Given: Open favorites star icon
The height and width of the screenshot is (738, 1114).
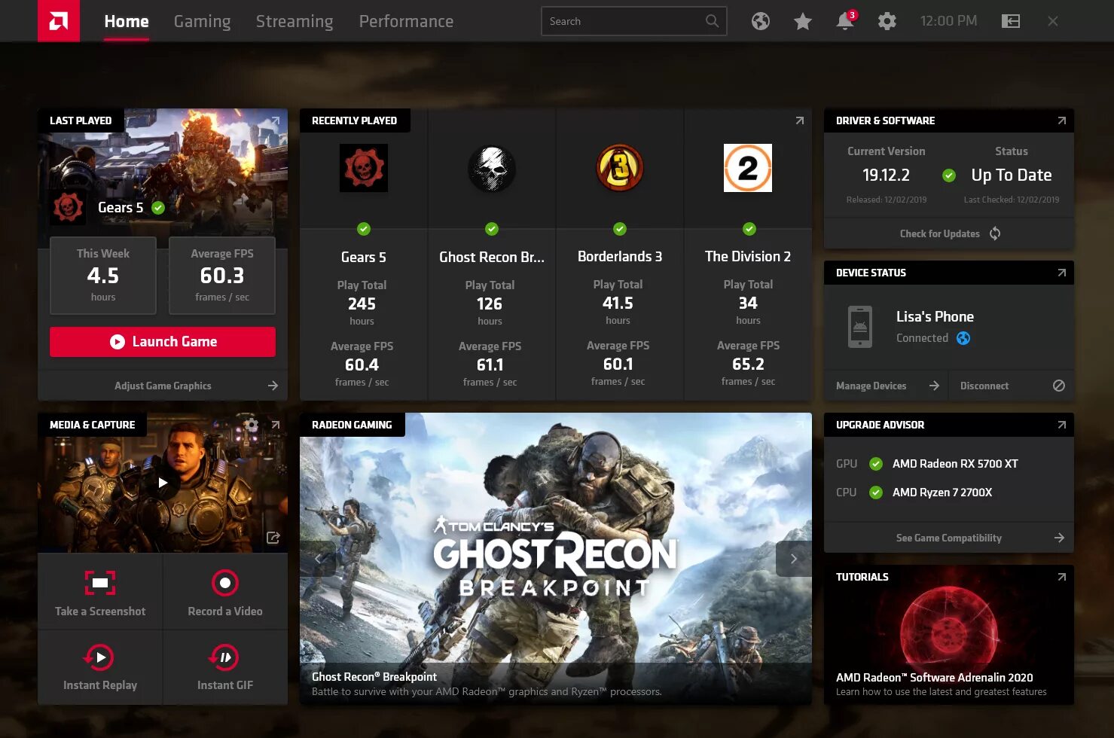Looking at the screenshot, I should (x=803, y=21).
